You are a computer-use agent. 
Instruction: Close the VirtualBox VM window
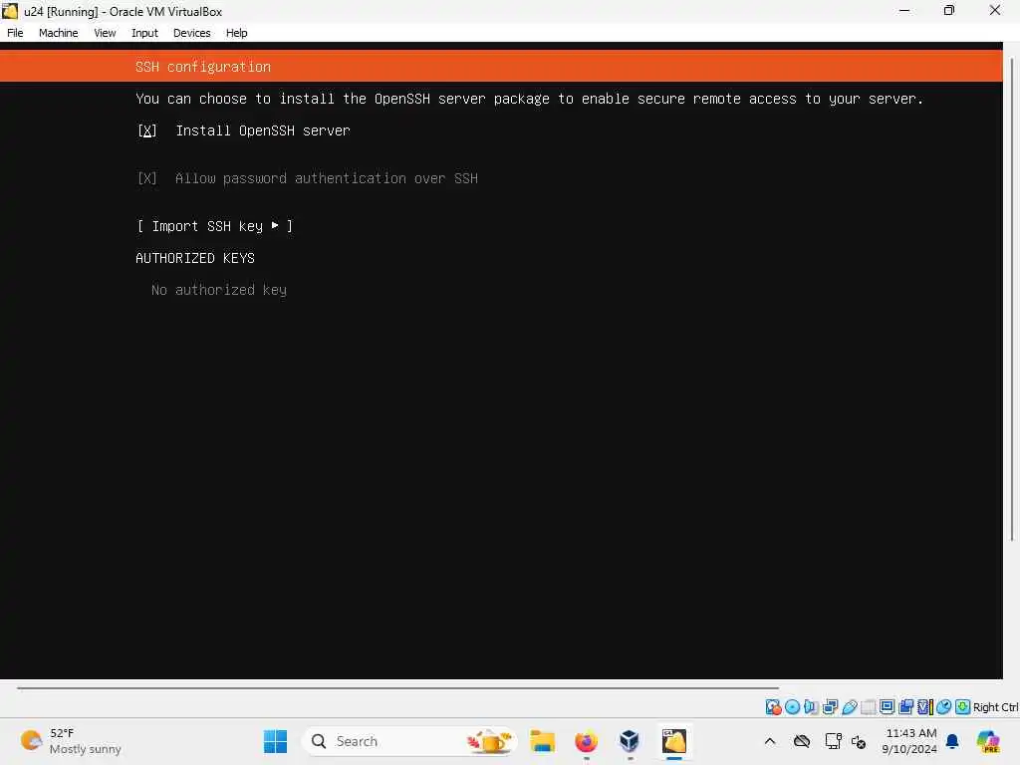995,10
